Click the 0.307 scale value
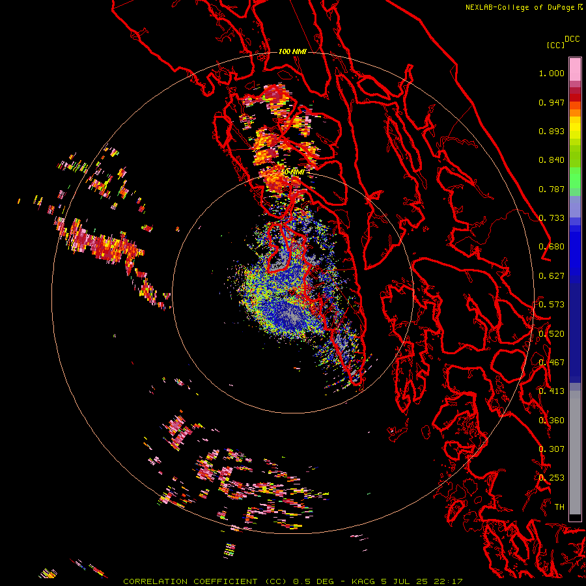Screen dimensions: 586x586 click(x=551, y=449)
